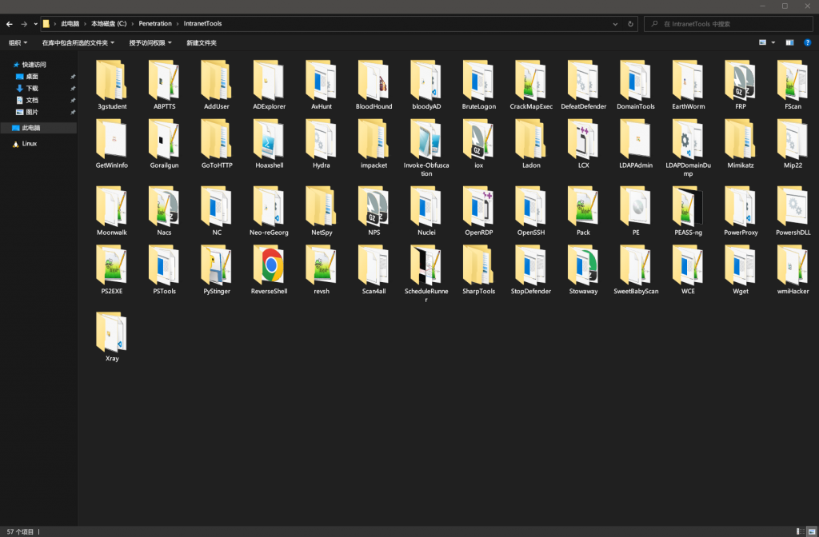The height and width of the screenshot is (537, 819).
Task: Click the folder icon in address bar
Action: 46,23
